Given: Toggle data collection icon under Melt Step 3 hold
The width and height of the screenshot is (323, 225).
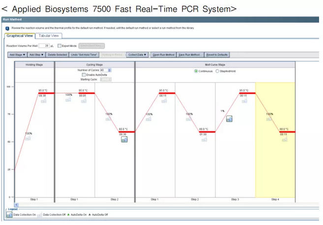Looking at the screenshot, I should [x=244, y=100].
